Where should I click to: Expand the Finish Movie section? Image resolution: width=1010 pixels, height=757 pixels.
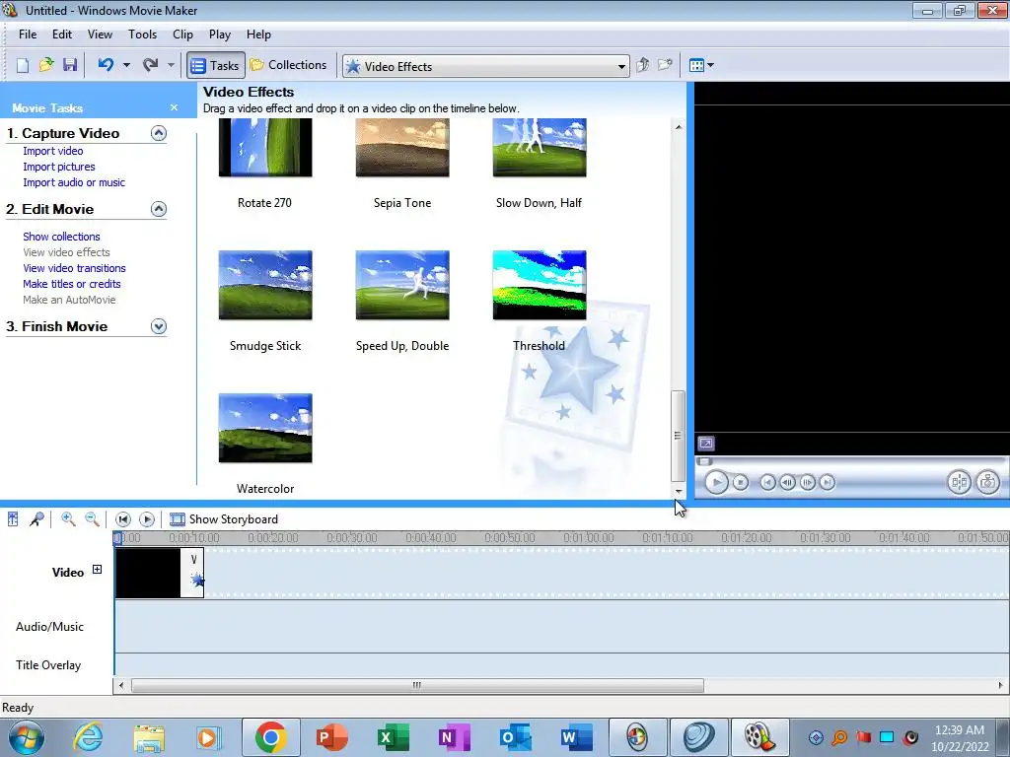159,326
